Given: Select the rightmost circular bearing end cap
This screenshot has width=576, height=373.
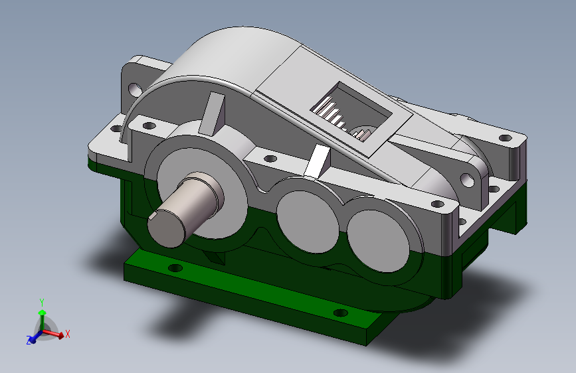Looking at the screenshot, I should point(379,241).
